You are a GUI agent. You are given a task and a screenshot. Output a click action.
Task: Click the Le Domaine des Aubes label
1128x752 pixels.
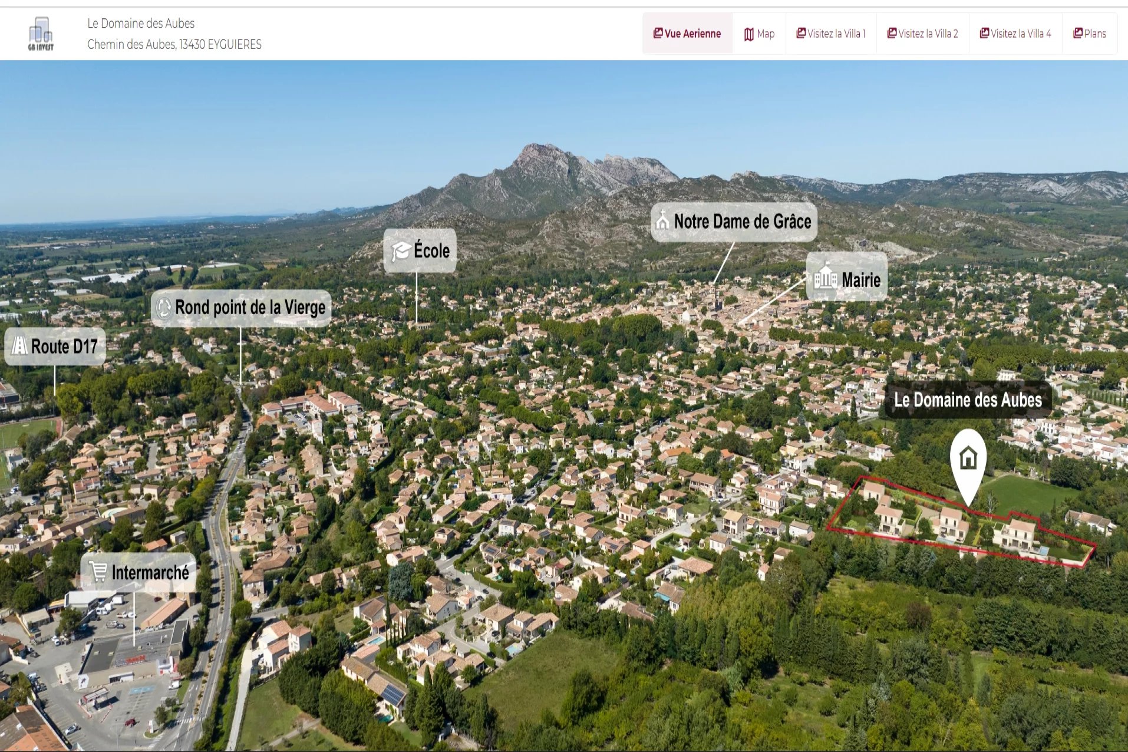click(x=968, y=400)
